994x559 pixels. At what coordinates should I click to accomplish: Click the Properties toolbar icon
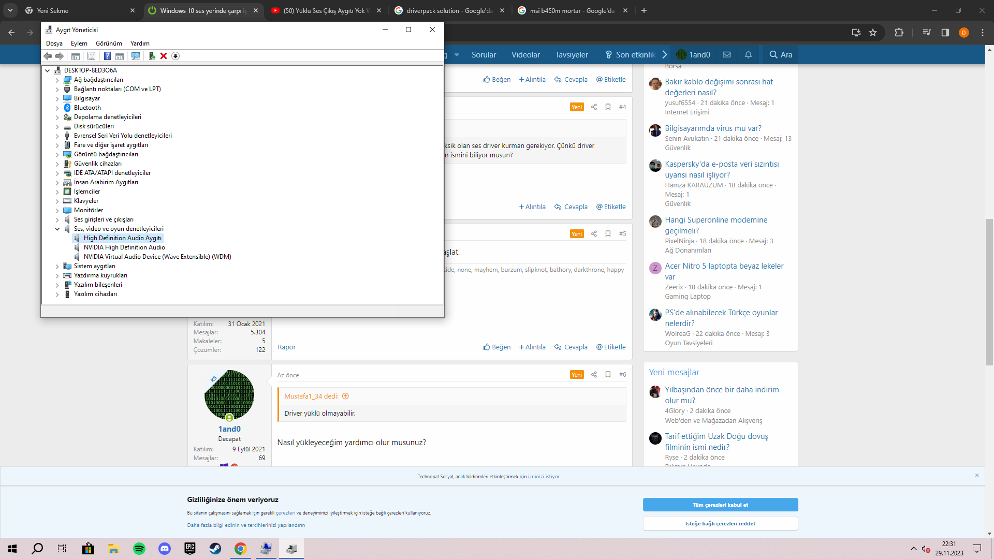91,56
